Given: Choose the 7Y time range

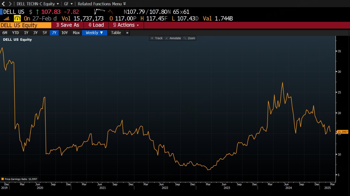Looking at the screenshot, I should 54,33.
